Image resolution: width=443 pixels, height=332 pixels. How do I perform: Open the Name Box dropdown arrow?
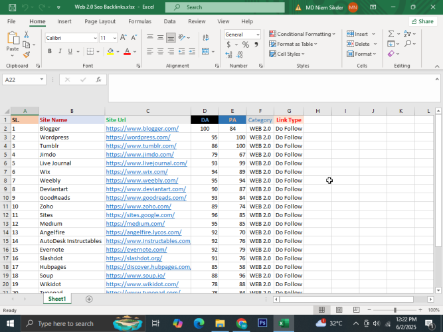(42, 80)
